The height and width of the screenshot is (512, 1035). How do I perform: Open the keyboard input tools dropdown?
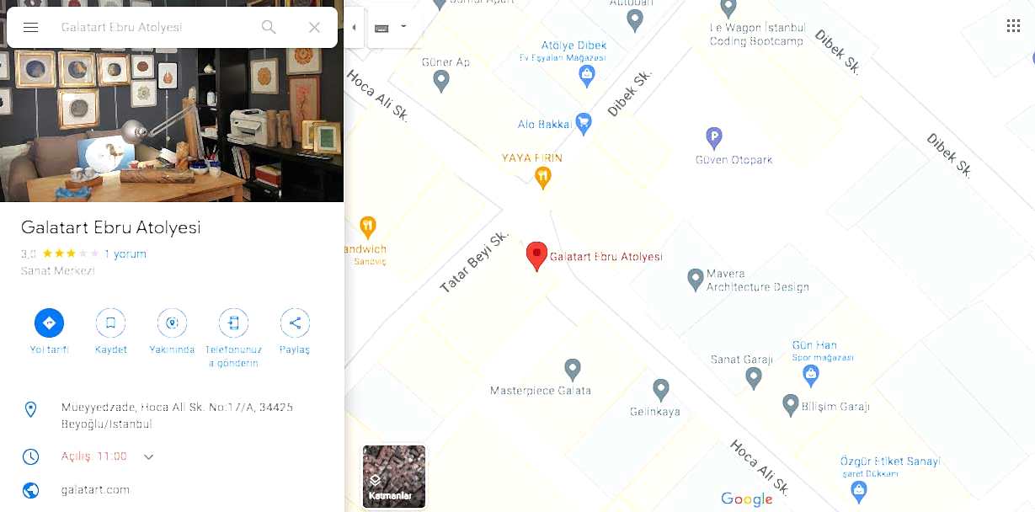coord(391,27)
